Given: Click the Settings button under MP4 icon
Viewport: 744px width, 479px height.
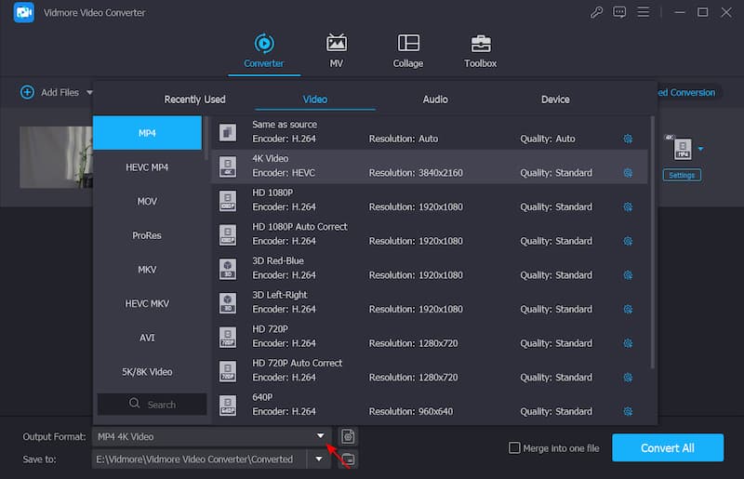Looking at the screenshot, I should [x=682, y=175].
